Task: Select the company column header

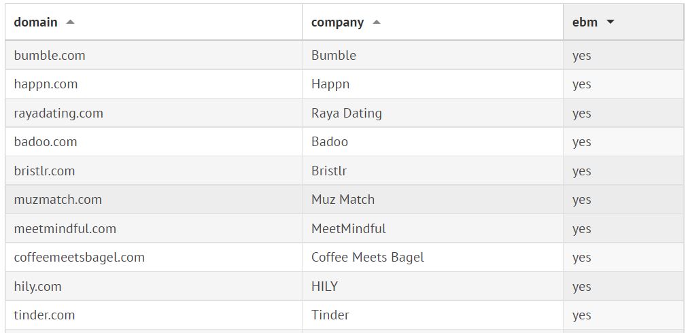Action: (x=337, y=22)
